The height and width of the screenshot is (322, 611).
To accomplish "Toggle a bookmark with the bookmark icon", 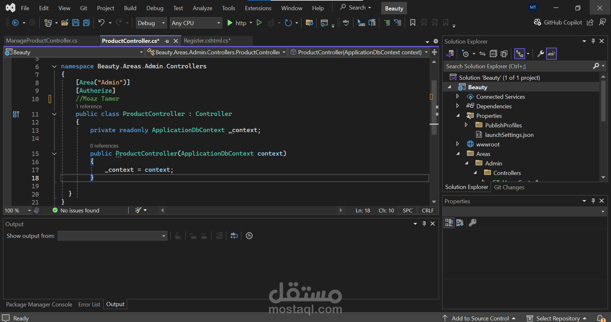I will (x=412, y=23).
